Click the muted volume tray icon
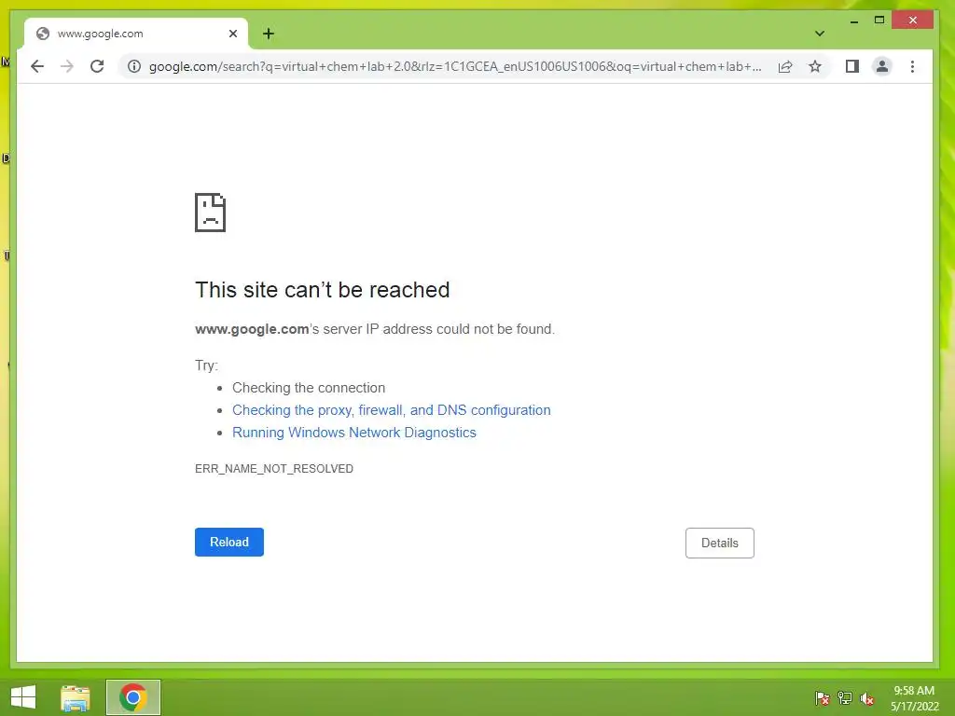Screen dimensions: 955x716 click(867, 698)
